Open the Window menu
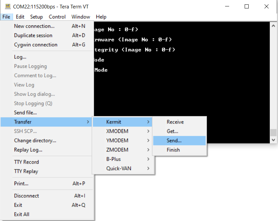The height and width of the screenshot is (221, 278). (81, 17)
